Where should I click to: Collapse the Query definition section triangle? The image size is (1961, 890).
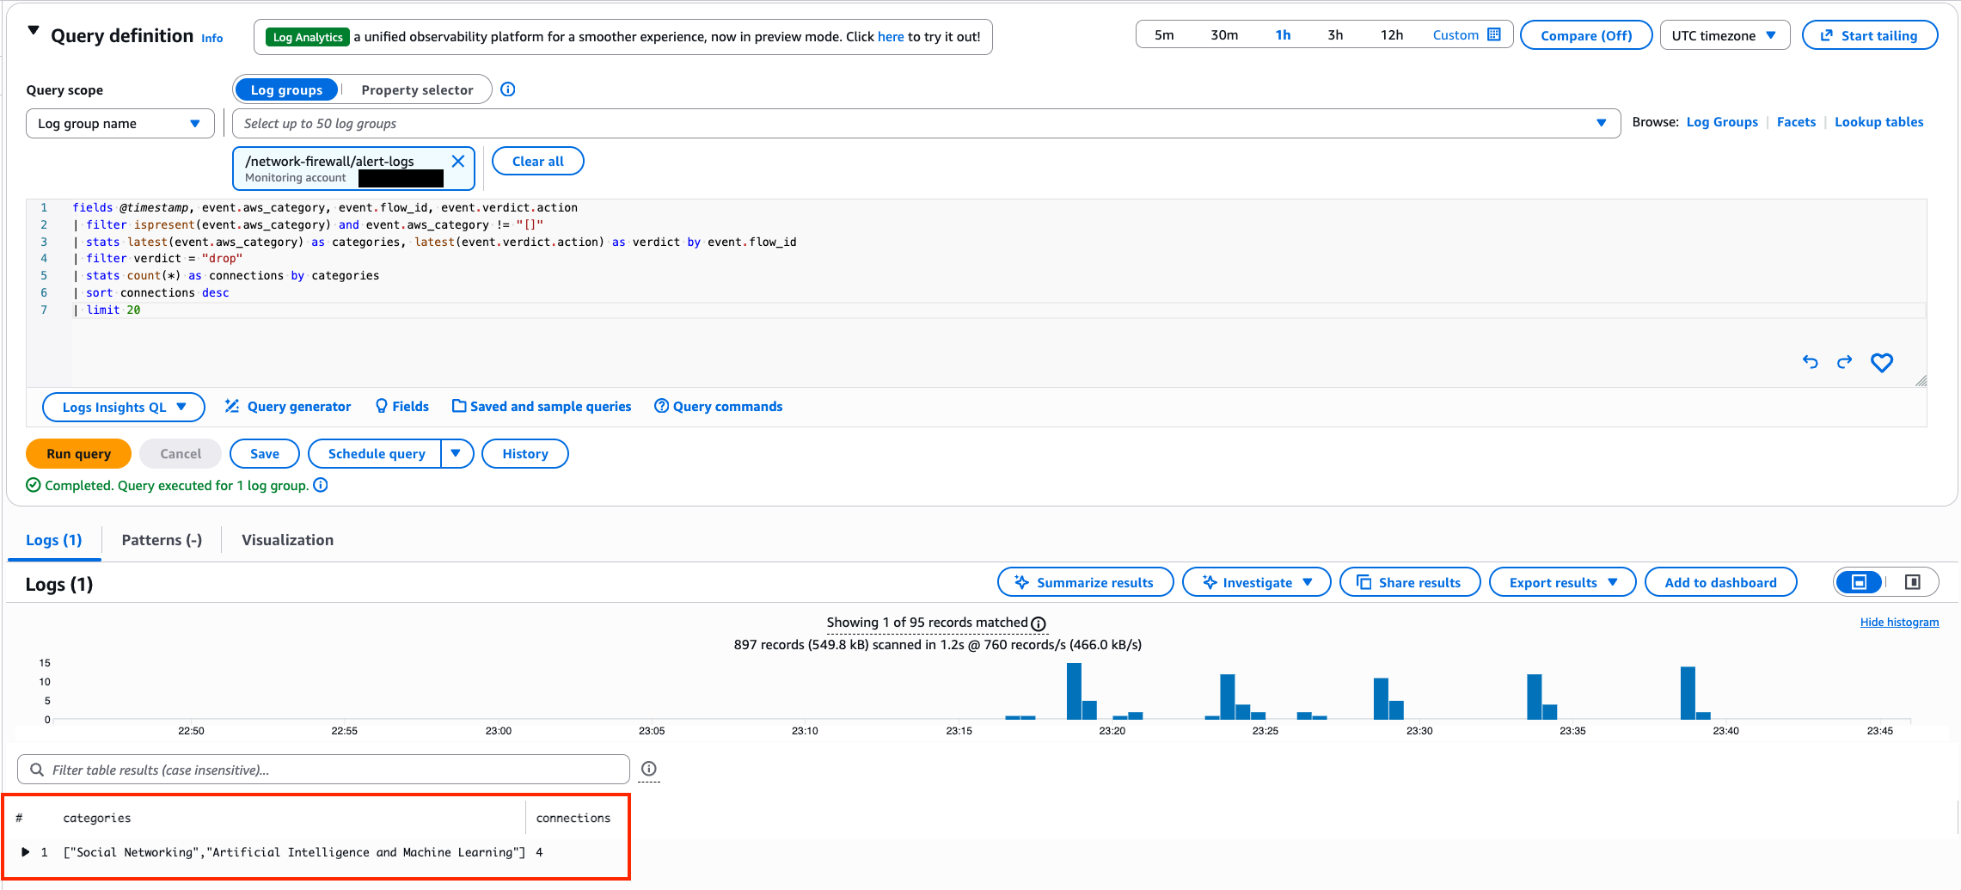tap(34, 31)
